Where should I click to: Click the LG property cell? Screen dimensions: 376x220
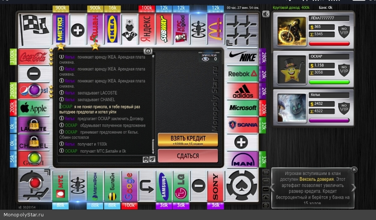pos(181,186)
